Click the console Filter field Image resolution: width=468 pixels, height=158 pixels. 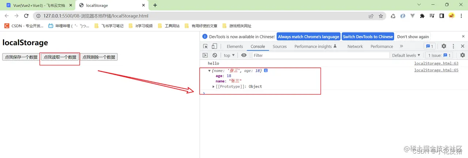321,55
